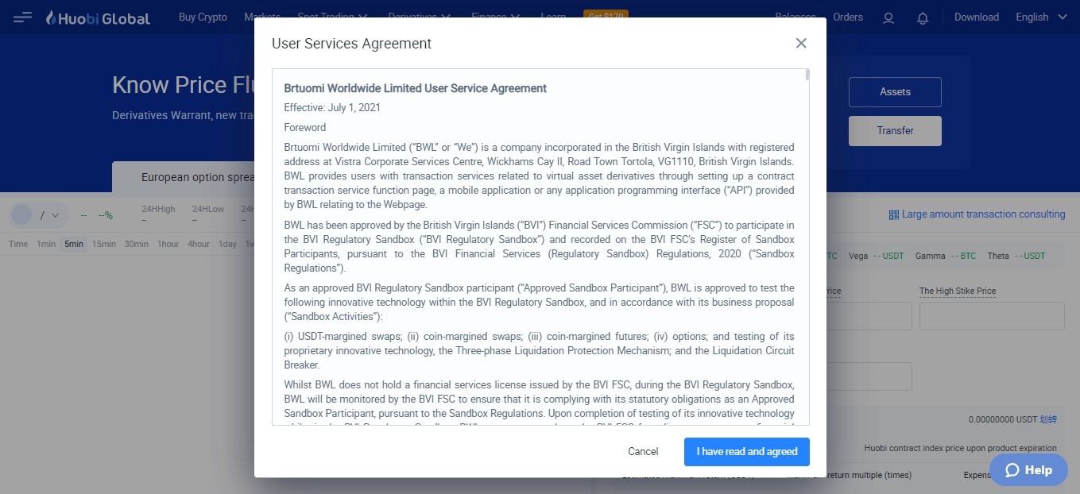Open the Buy Crypto menu
Image resolution: width=1080 pixels, height=494 pixels.
tap(203, 17)
